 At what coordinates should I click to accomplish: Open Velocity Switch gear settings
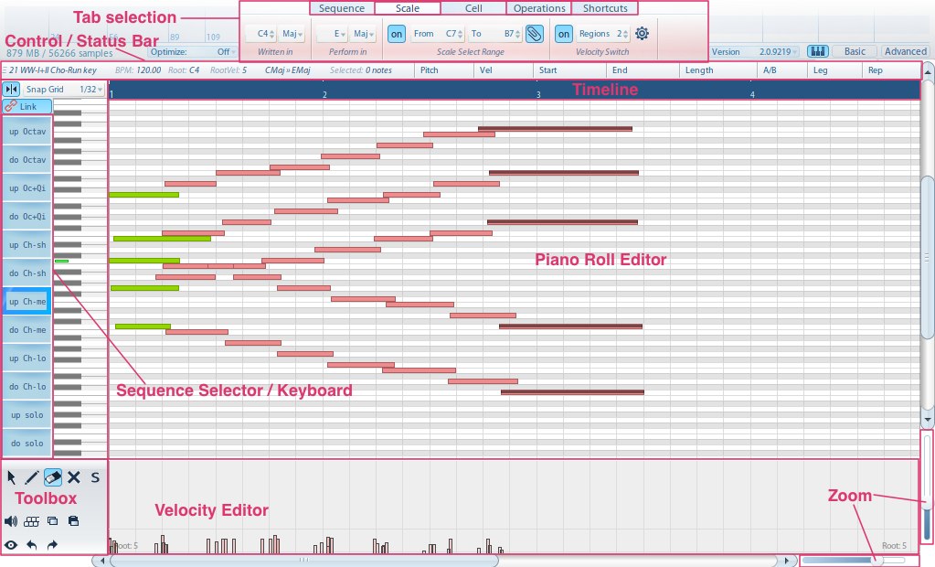point(642,34)
